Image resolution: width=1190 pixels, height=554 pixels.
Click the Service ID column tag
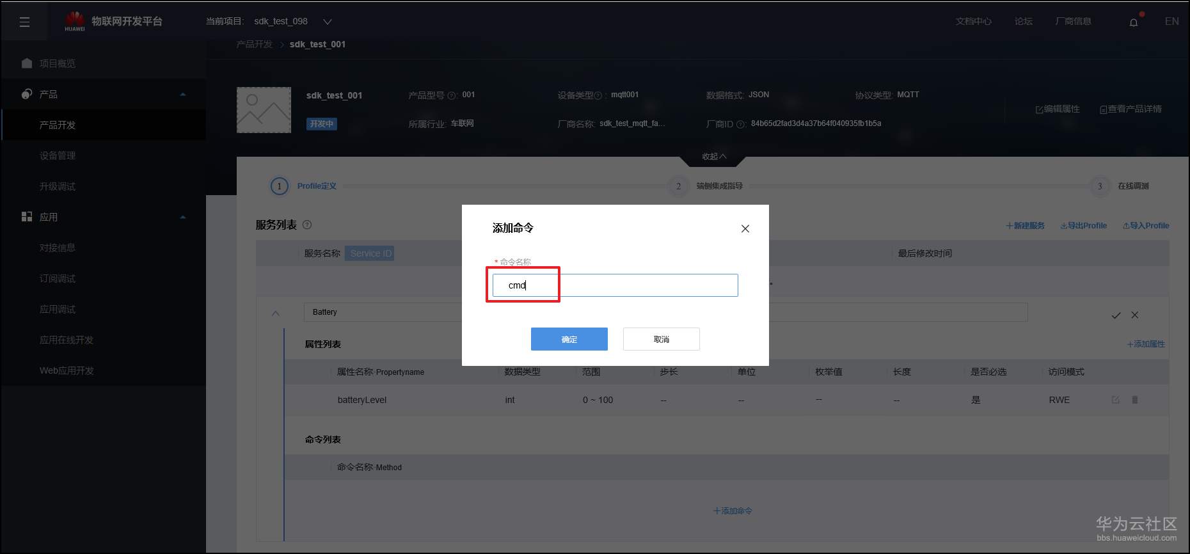click(370, 253)
